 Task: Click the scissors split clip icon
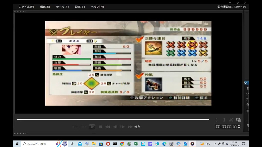click(231, 120)
